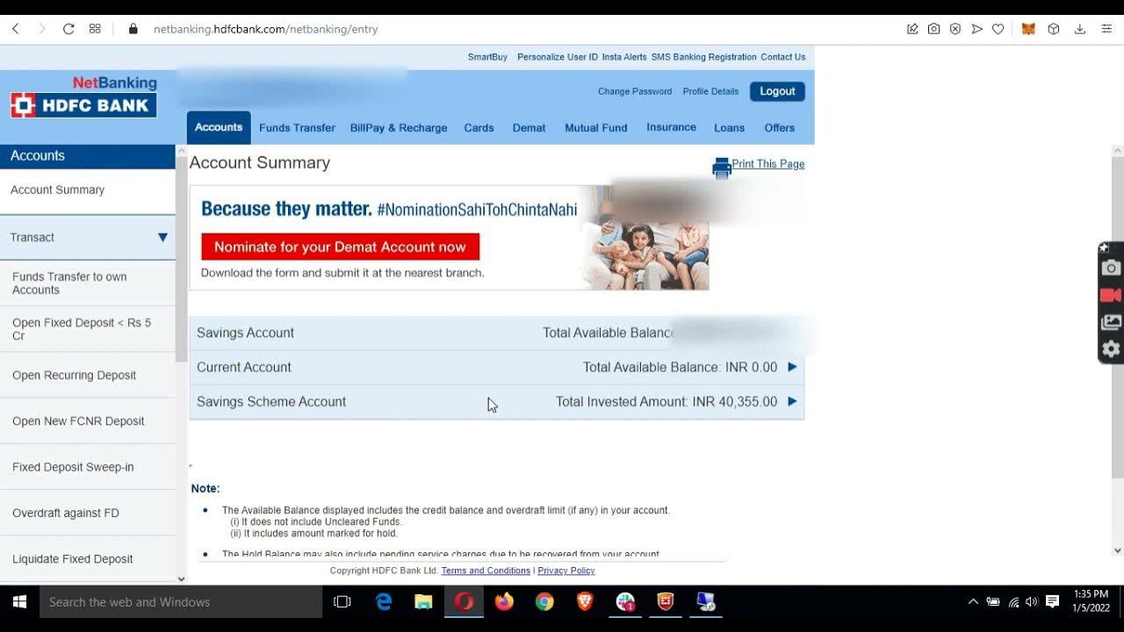Click the Savings Account row

point(496,333)
